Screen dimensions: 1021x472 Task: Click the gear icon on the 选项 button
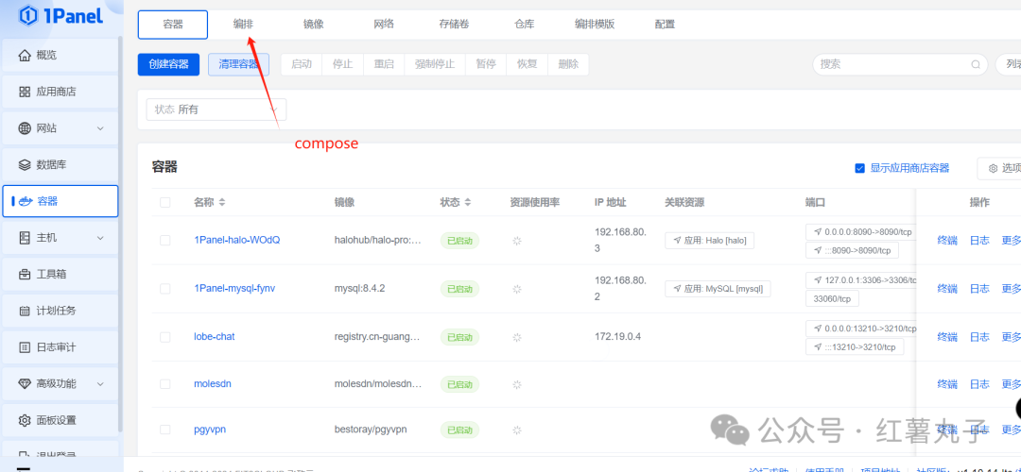[993, 168]
